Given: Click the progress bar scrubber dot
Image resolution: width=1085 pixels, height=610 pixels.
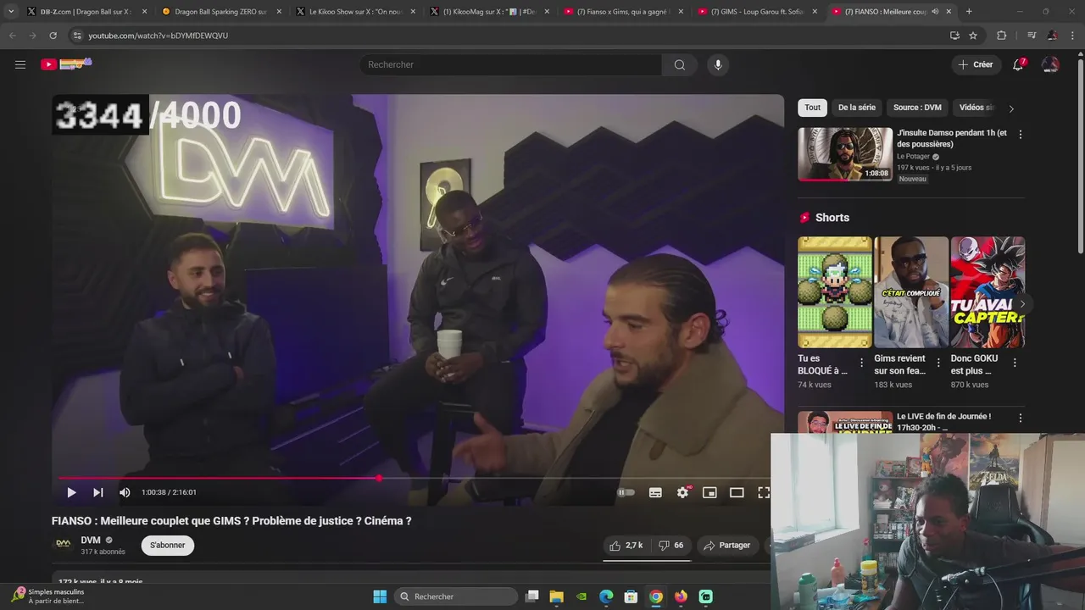Looking at the screenshot, I should pos(379,478).
